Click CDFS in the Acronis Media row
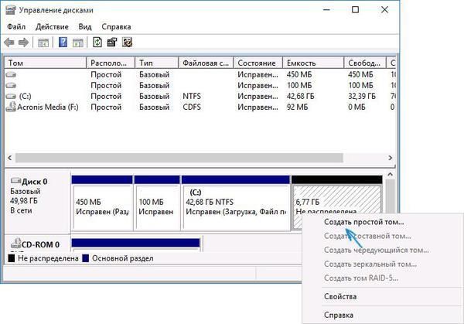Image resolution: width=464 pixels, height=324 pixels. pos(192,107)
